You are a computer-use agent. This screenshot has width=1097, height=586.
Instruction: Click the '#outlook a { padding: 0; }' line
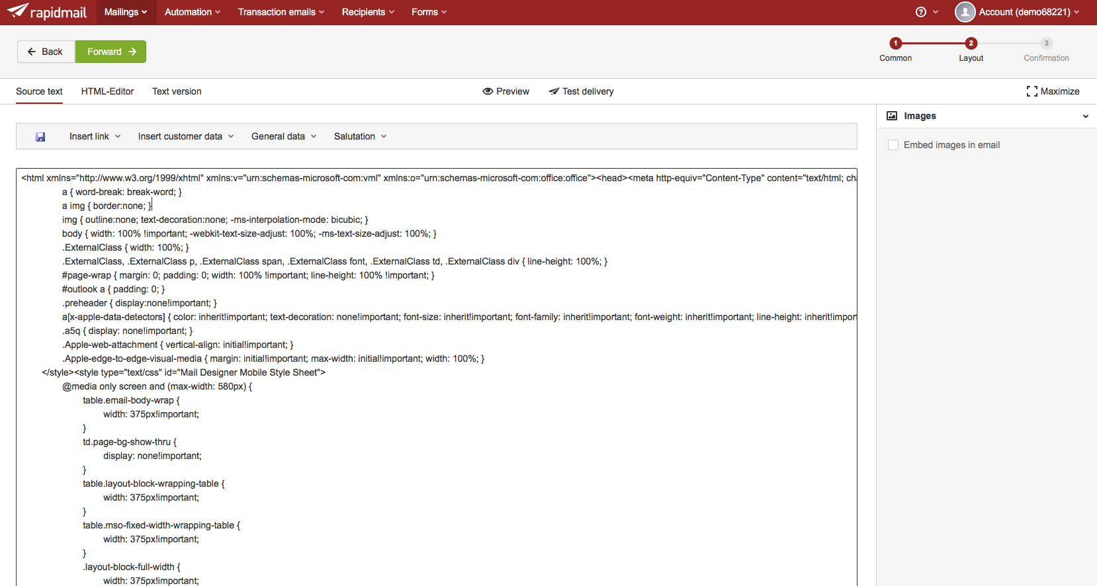(113, 289)
